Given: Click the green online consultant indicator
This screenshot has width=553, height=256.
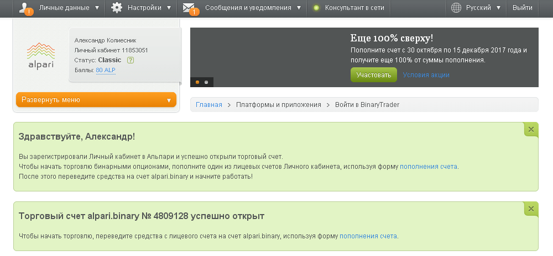Looking at the screenshot, I should tap(316, 8).
